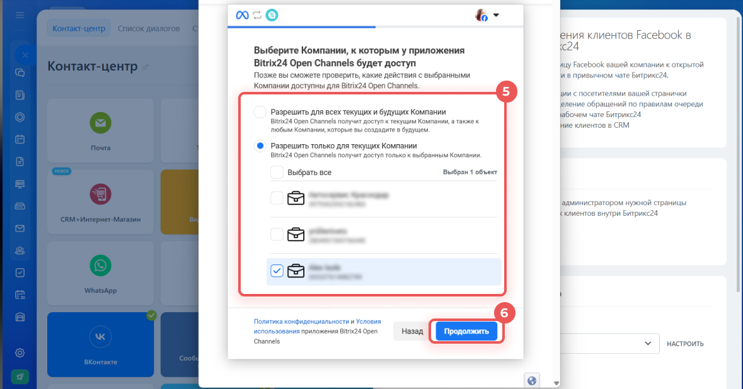743x389 pixels.
Task: Click the Продолжить button
Action: [466, 331]
